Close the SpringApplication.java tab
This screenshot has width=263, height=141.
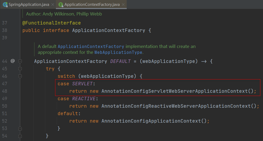coord(53,5)
